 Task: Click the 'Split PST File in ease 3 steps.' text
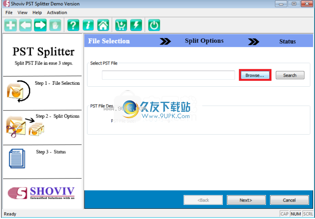(44, 63)
